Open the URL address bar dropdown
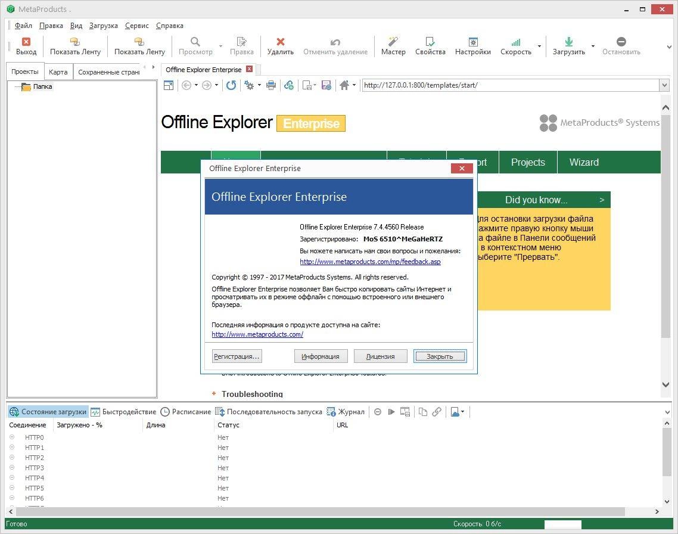This screenshot has height=534, width=678. click(x=665, y=85)
